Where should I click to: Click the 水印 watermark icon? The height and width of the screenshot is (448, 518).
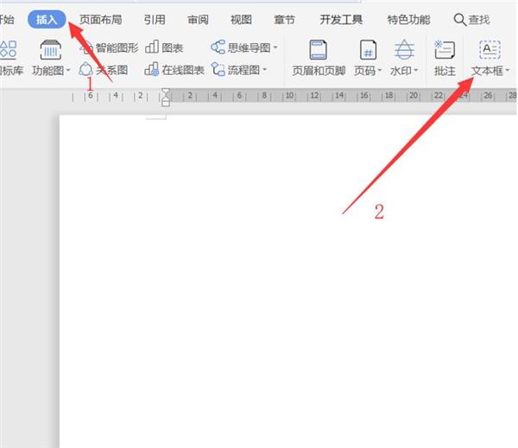click(x=404, y=49)
